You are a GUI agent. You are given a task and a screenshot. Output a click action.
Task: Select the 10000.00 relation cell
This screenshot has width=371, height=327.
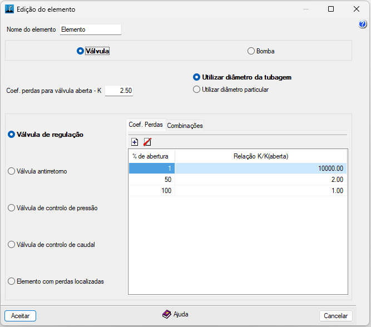(x=261, y=169)
